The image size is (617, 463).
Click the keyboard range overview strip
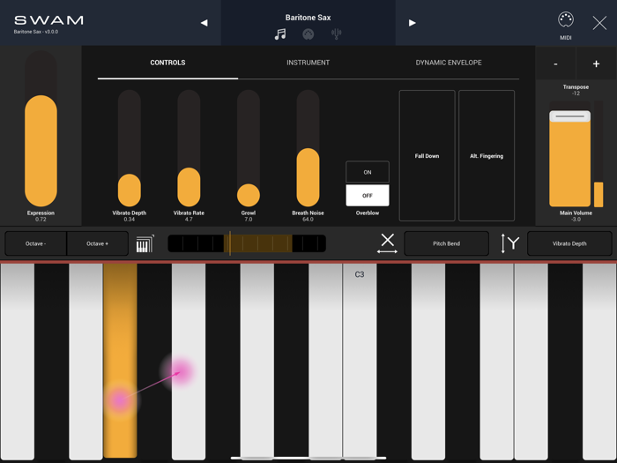[x=247, y=243]
